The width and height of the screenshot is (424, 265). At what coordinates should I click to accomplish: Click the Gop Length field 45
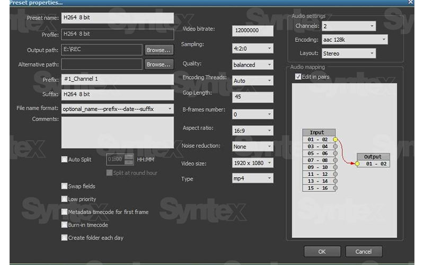(253, 97)
